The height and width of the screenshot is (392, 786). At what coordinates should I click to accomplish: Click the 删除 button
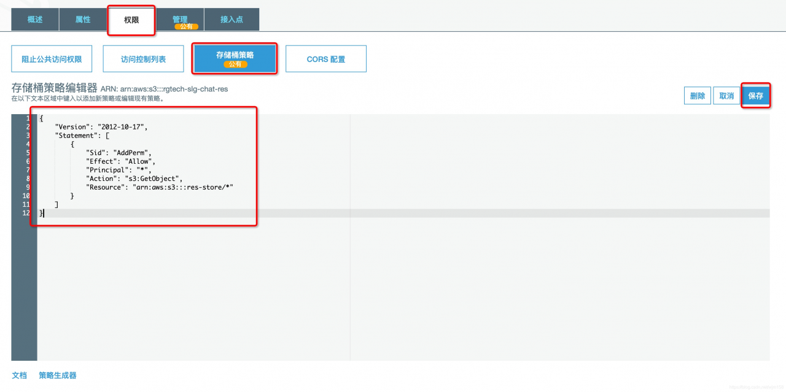698,96
